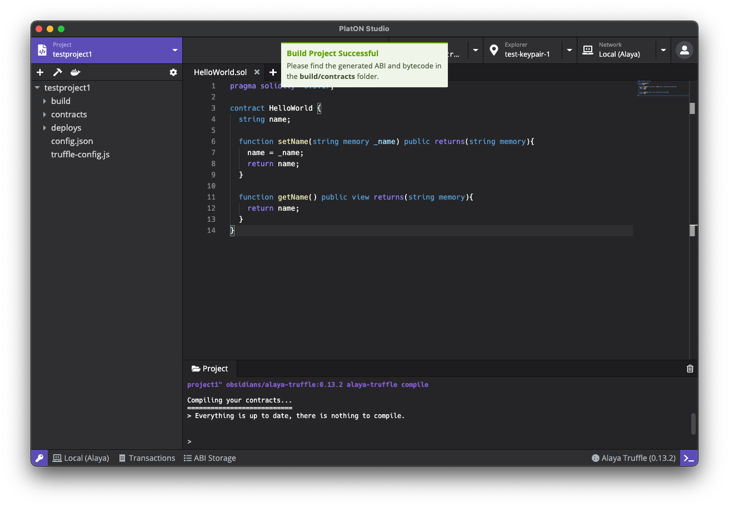This screenshot has width=729, height=507.
Task: Open Transactions in the status bar
Action: (x=147, y=458)
